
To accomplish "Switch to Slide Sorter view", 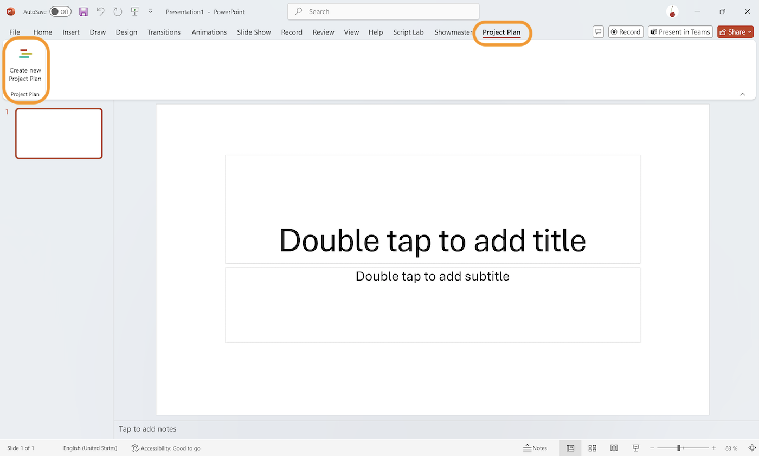I will click(x=592, y=448).
